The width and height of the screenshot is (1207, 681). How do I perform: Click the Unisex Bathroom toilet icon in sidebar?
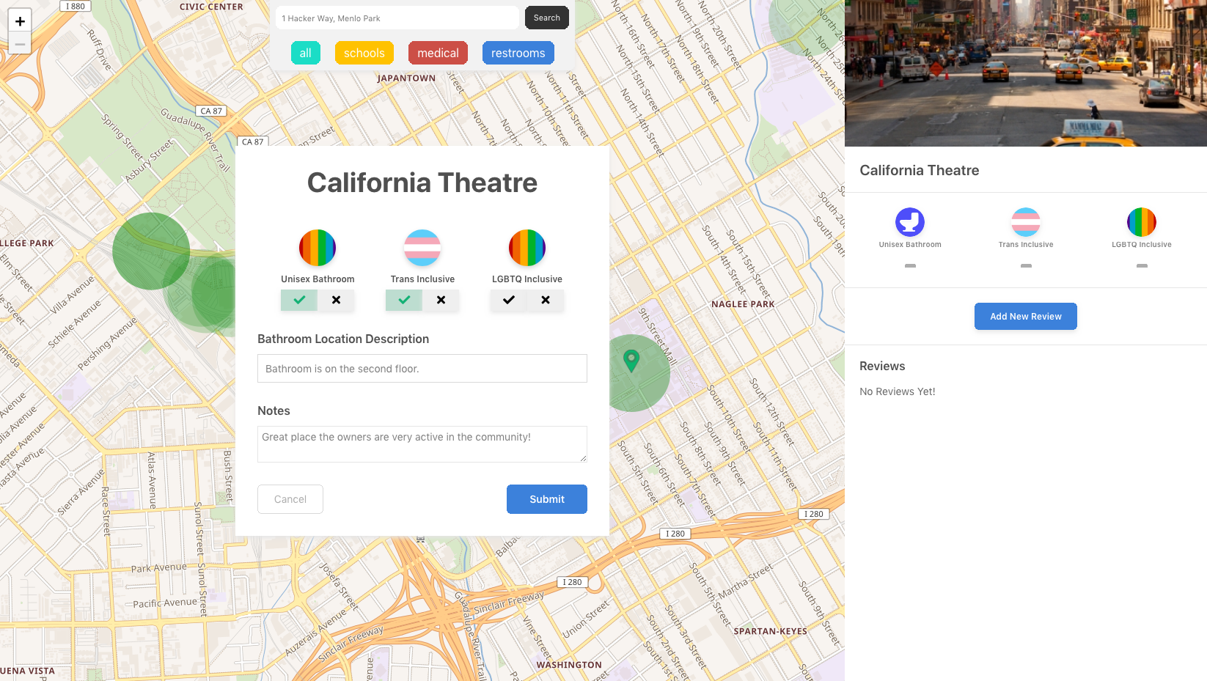tap(910, 222)
